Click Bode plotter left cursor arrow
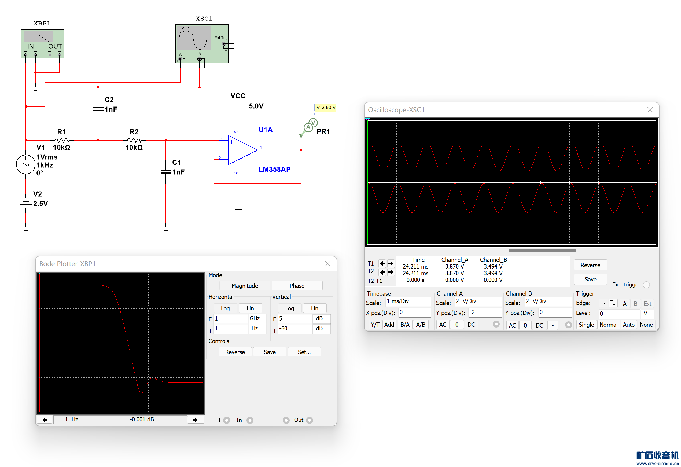Image resolution: width=681 pixels, height=467 pixels. [45, 420]
